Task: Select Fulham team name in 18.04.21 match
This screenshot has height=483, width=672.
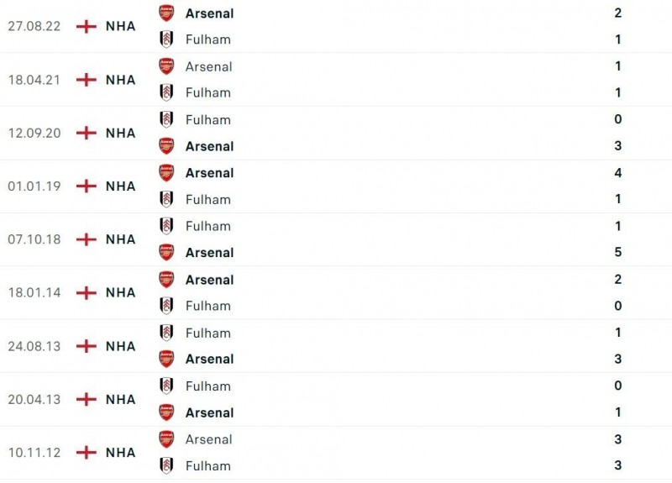Action: point(207,92)
